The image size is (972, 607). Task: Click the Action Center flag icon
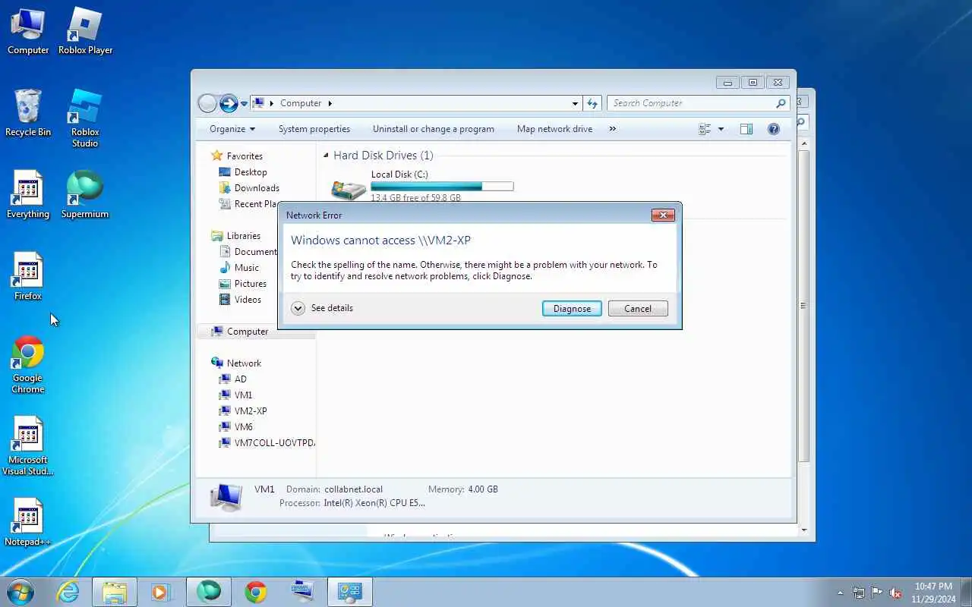coord(877,593)
